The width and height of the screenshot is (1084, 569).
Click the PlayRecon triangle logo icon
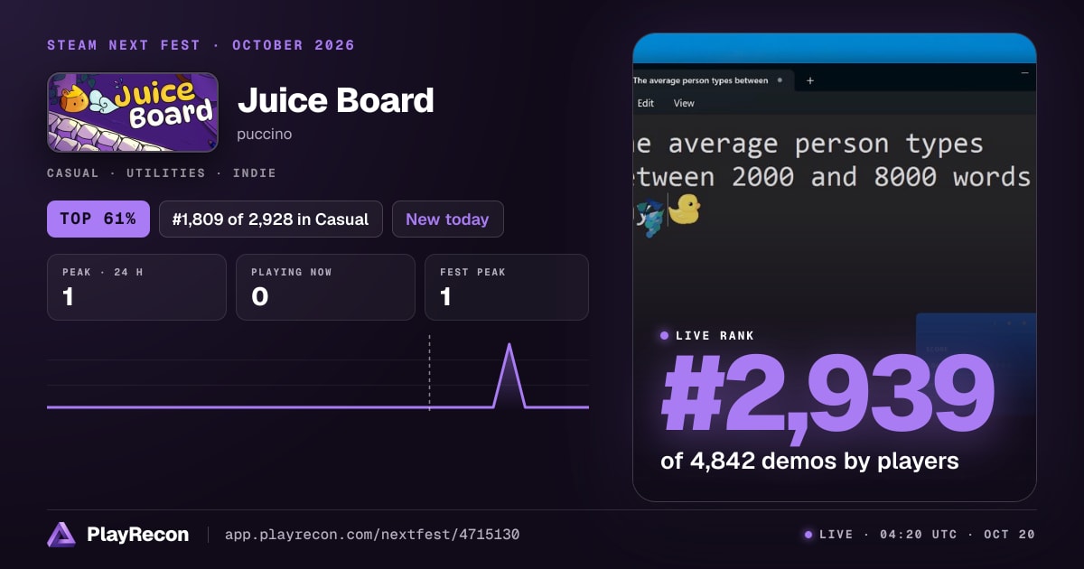(x=61, y=535)
